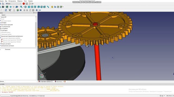This screenshot has height=97, width=174.
Task: Click the red center axis rod
Action: pos(98,62)
